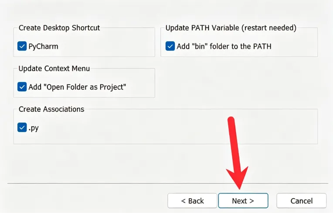This screenshot has height=213, width=333.
Task: Click the Create Associations group title
Action: (x=51, y=109)
